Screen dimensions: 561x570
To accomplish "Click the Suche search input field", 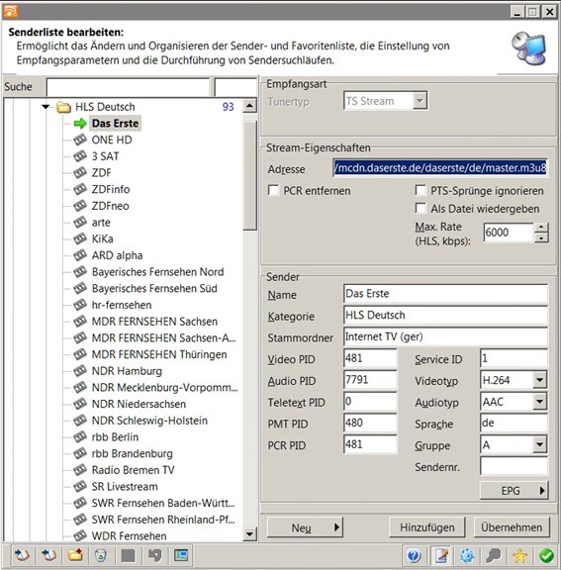I will (x=128, y=87).
